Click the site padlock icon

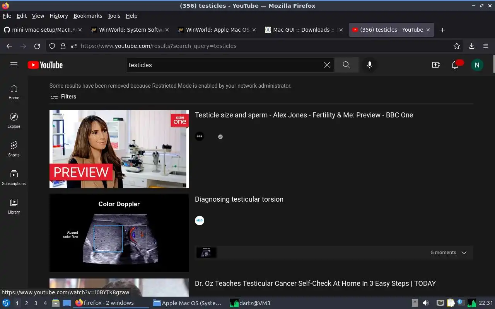click(x=63, y=46)
